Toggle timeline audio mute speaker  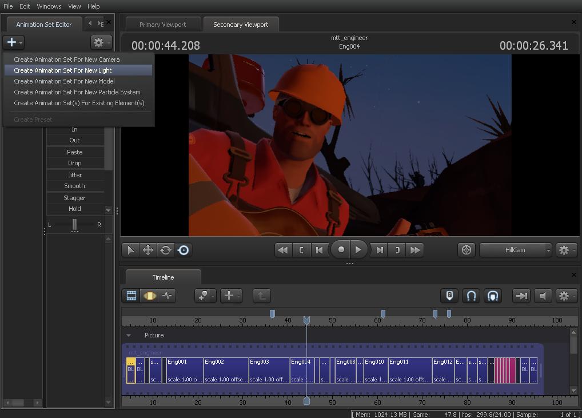point(543,296)
